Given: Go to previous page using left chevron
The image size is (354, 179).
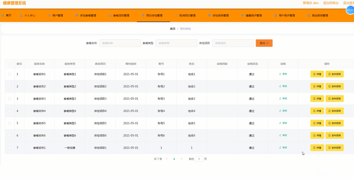Looking at the screenshot, I should click(167, 159).
